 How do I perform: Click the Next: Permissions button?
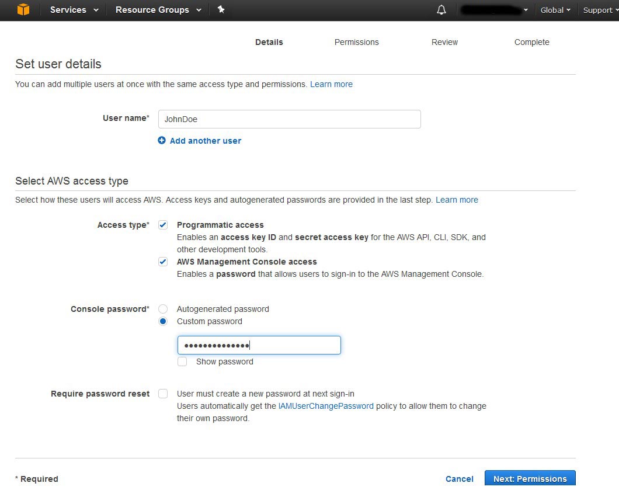530,478
